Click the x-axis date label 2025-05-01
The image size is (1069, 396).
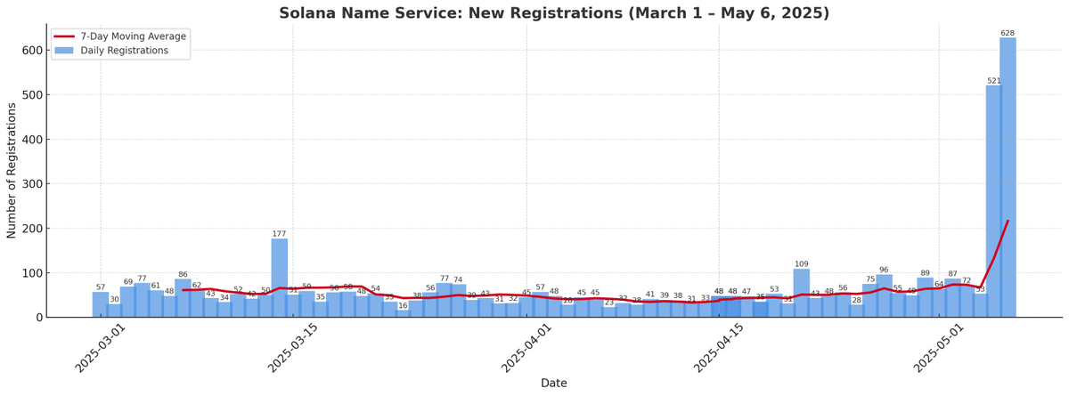(x=938, y=348)
